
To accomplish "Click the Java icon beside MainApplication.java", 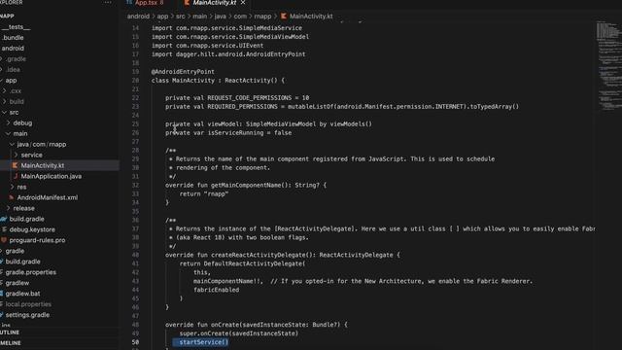I will click(16, 176).
